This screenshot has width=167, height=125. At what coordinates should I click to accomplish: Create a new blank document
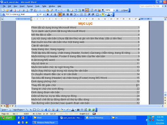[3, 10]
